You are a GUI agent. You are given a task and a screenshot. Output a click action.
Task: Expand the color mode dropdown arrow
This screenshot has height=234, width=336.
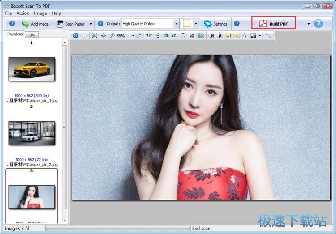(260, 35)
